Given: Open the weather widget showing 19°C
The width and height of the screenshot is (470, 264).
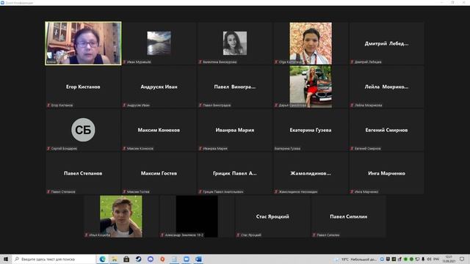Looking at the screenshot, I should pyautogui.click(x=355, y=259).
